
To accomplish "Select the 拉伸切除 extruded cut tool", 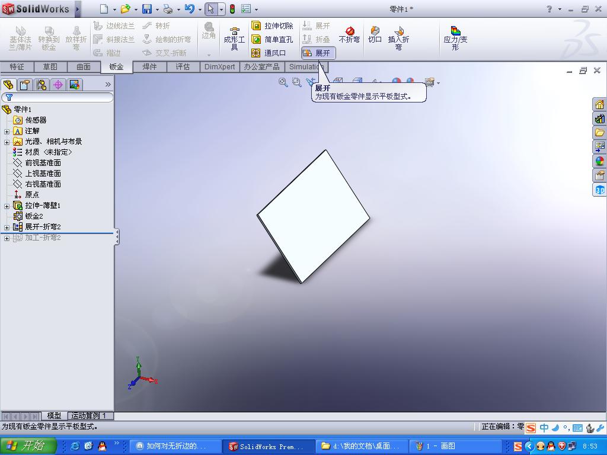I will [273, 26].
